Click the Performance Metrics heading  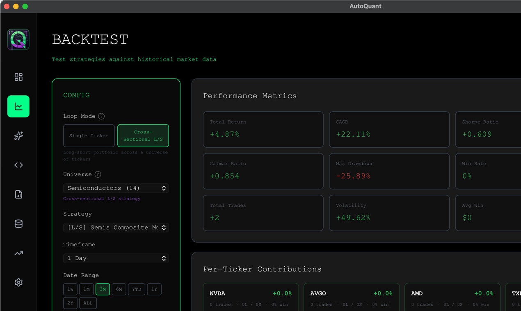(250, 96)
